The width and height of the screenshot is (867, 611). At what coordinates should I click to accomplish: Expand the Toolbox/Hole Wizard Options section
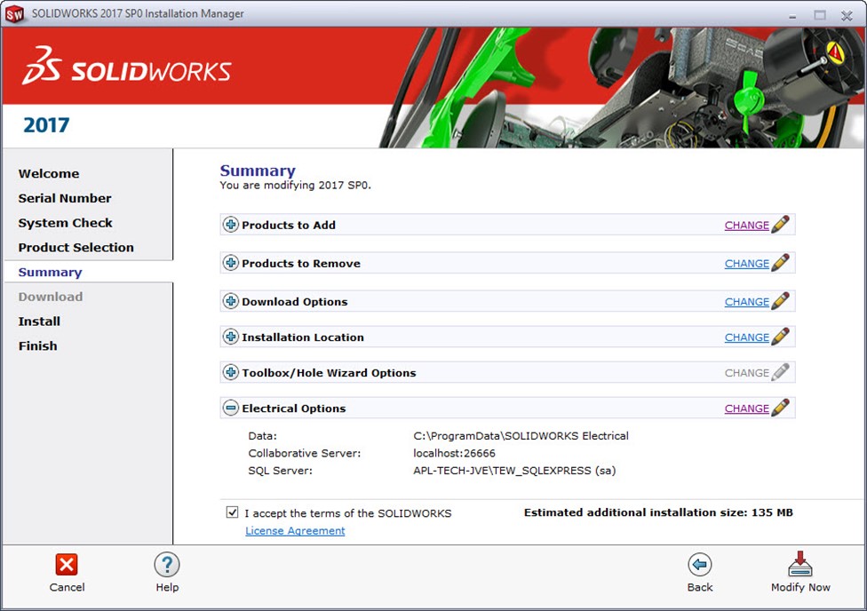[231, 373]
